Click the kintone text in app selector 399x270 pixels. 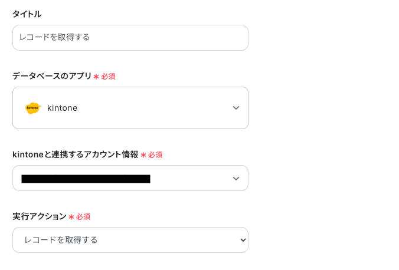point(62,108)
